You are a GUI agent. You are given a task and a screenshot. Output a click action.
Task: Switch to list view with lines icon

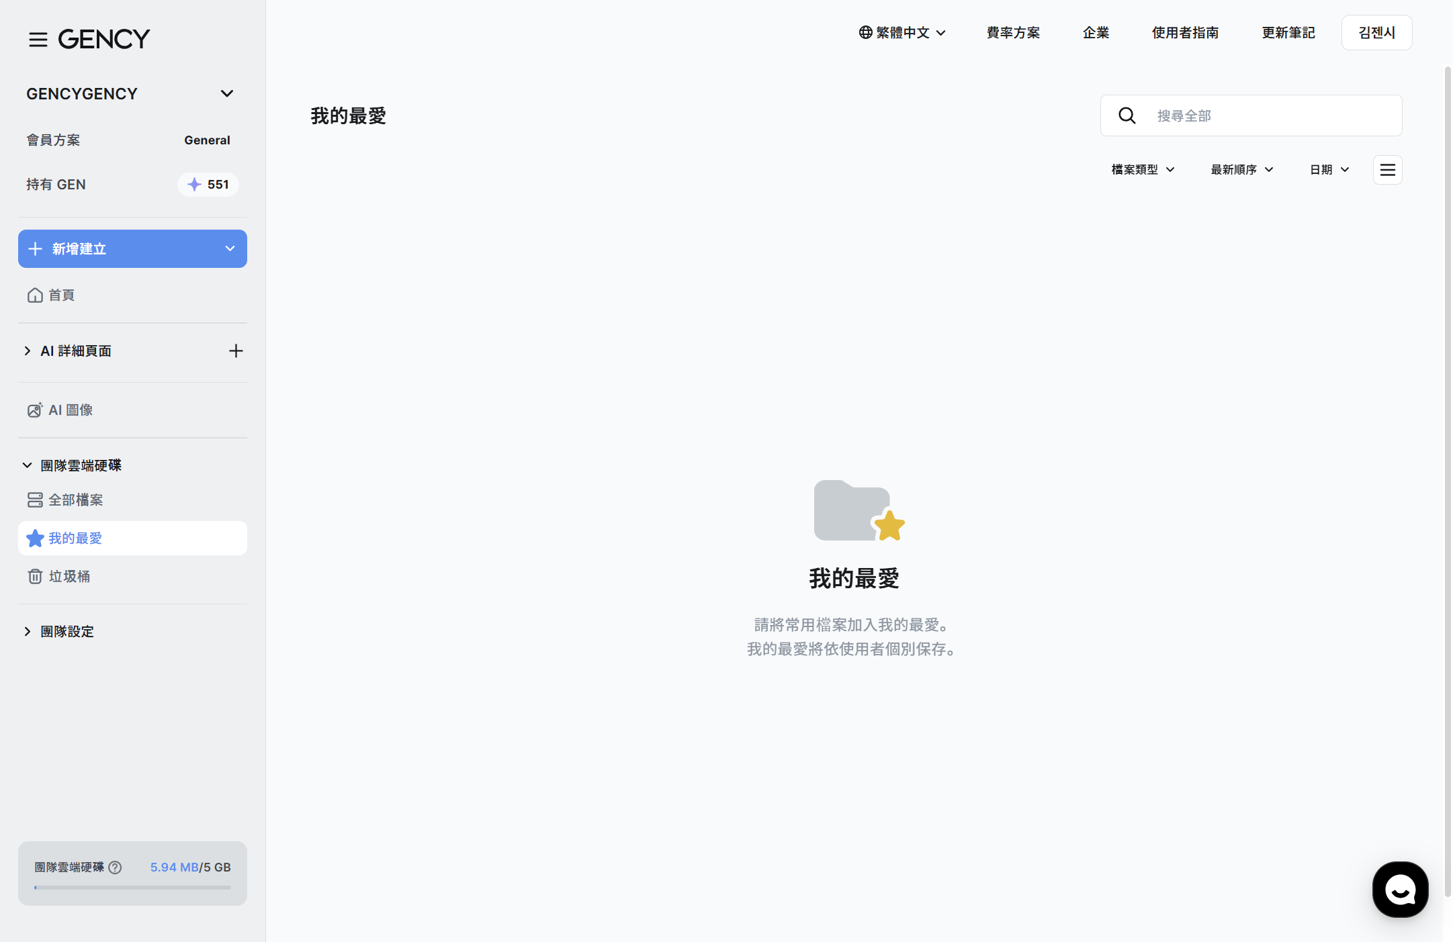click(x=1388, y=170)
